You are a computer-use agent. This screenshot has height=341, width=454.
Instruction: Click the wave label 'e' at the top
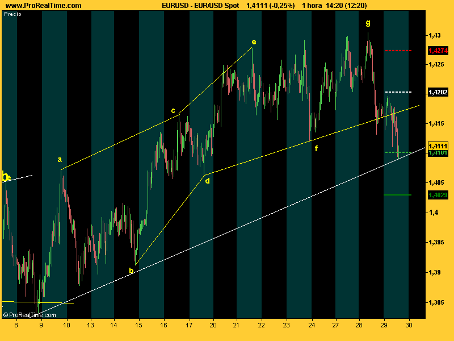point(254,42)
